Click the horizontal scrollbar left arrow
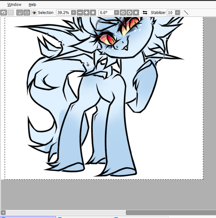This screenshot has height=218, width=216. point(3,213)
